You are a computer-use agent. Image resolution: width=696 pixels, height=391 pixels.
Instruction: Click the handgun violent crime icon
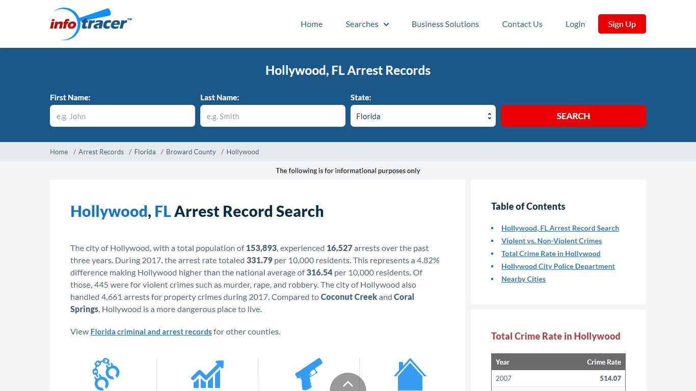309,374
